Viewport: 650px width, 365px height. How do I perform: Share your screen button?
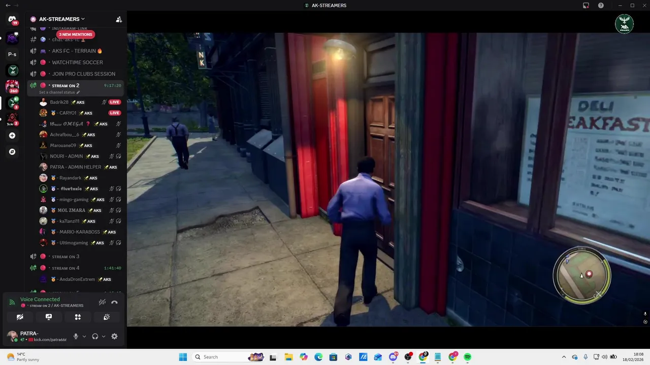(x=49, y=317)
